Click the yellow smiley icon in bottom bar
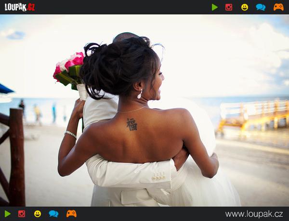This screenshot has height=221, width=289. coord(38,214)
